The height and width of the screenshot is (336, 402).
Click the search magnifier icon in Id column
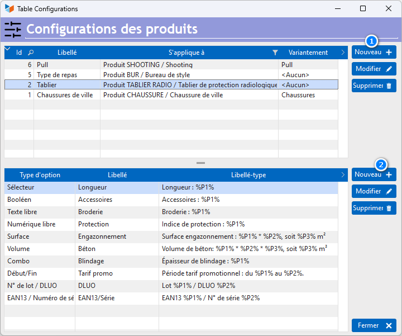[31, 53]
